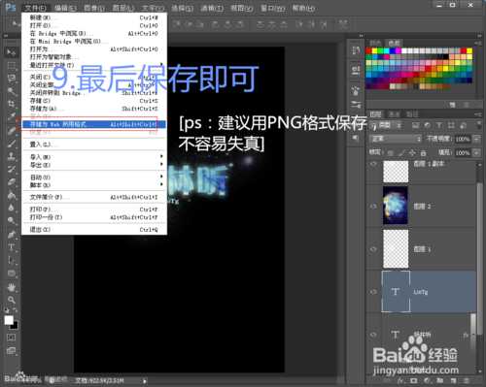The width and height of the screenshot is (486, 387).
Task: Select the Crop tool
Action: [12, 104]
